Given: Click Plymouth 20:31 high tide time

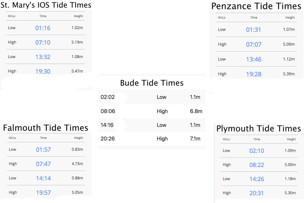Looking at the screenshot, I should [257, 193].
